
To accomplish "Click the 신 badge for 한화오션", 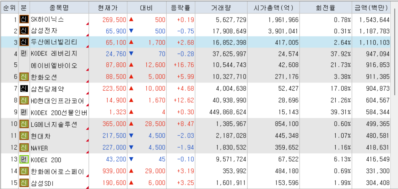I will 24,77.
